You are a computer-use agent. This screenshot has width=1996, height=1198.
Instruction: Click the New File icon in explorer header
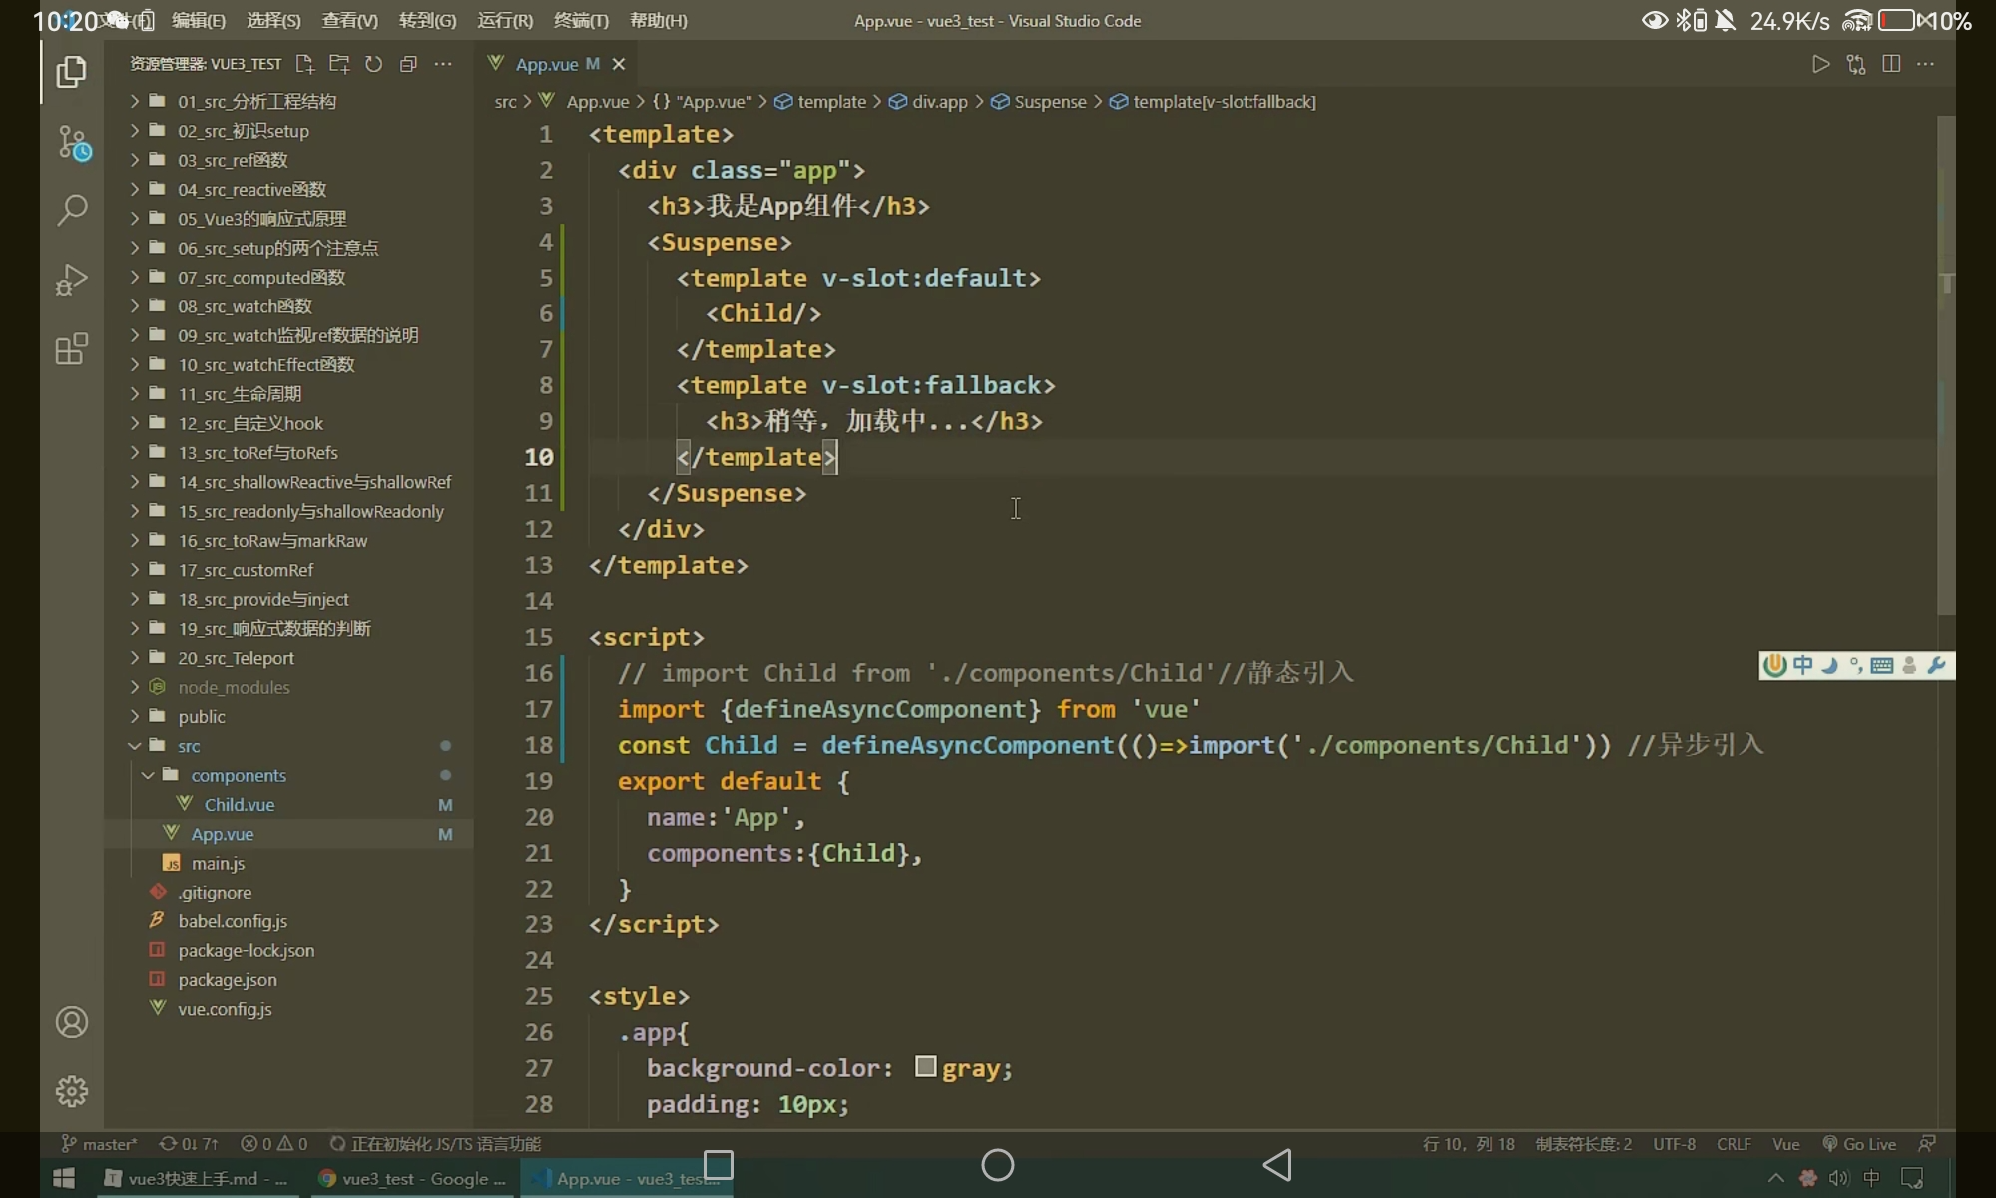coord(305,64)
